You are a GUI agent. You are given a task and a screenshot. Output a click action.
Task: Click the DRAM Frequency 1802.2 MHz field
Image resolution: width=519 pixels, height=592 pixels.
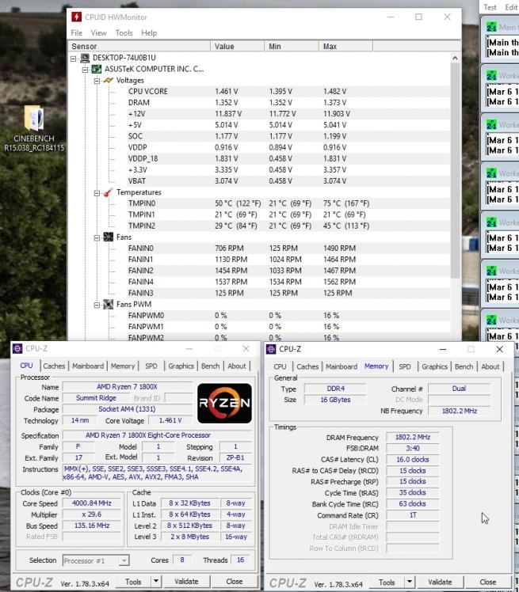point(412,437)
